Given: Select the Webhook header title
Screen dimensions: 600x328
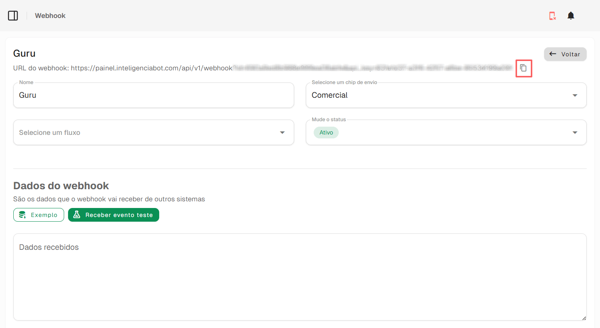Looking at the screenshot, I should 50,15.
